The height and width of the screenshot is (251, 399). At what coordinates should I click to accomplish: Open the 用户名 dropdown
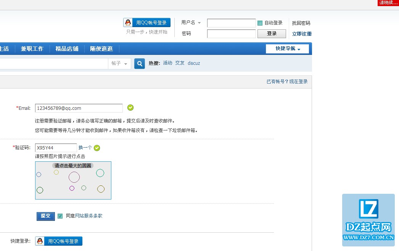(x=199, y=23)
